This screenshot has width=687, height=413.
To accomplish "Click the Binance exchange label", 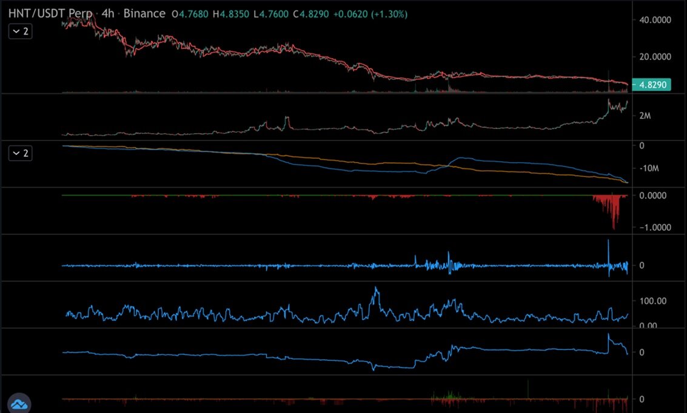I will [x=144, y=13].
